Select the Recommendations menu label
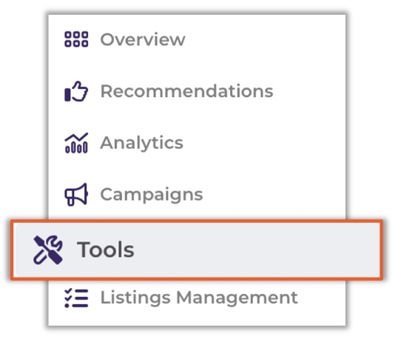 pyautogui.click(x=186, y=91)
